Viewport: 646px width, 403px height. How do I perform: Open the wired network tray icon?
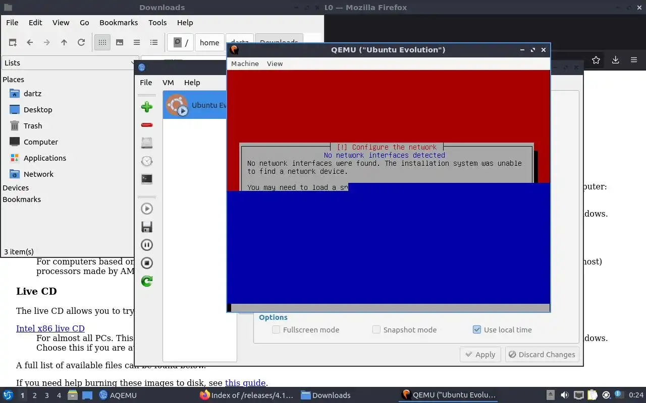point(579,395)
